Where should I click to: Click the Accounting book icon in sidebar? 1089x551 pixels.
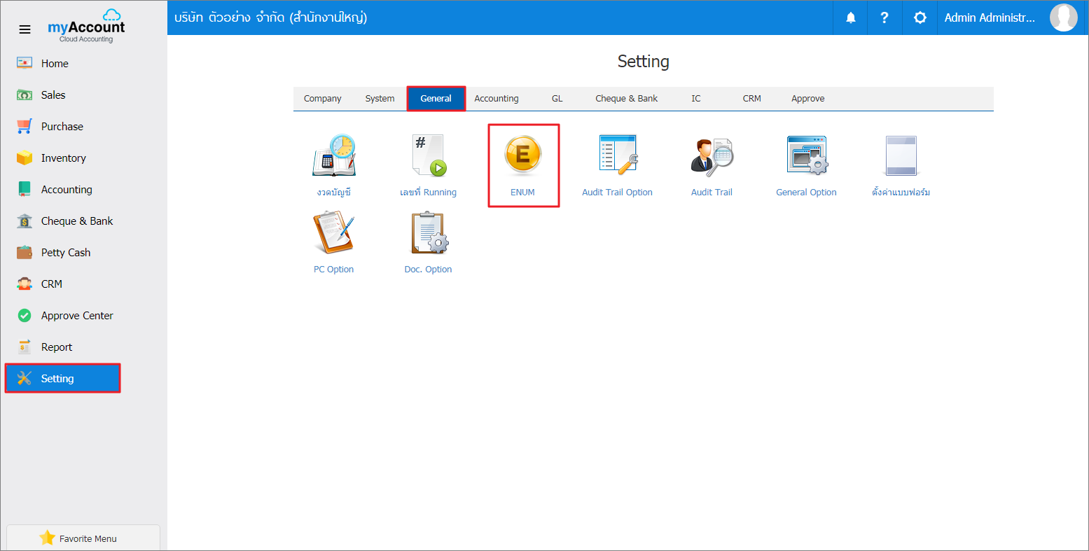[25, 189]
